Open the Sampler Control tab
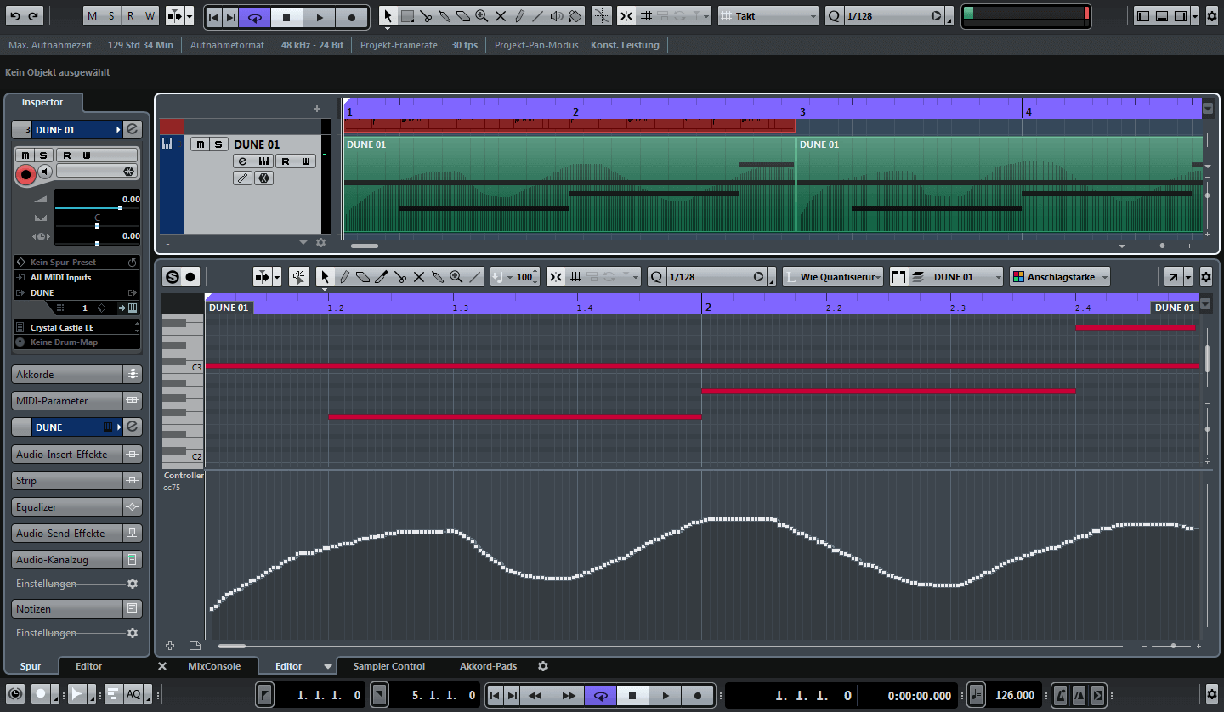Screen dimensions: 1224x712 [389, 666]
